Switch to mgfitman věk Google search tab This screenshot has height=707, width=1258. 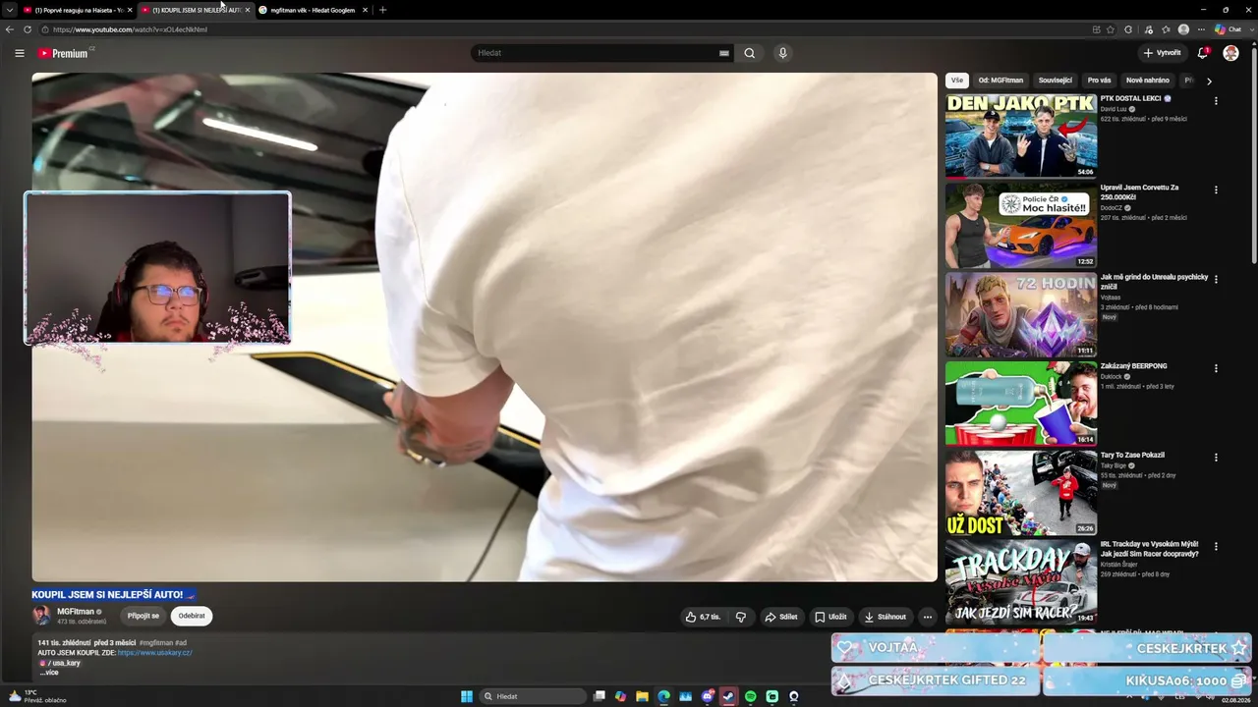click(313, 10)
